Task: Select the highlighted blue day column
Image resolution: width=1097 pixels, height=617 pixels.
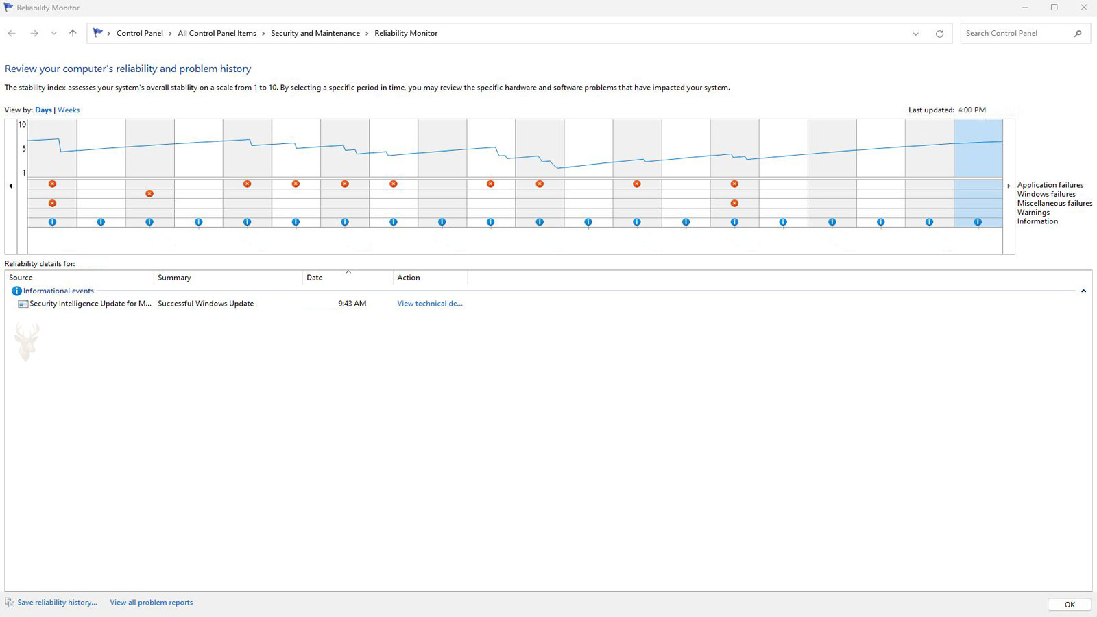Action: click(x=978, y=173)
